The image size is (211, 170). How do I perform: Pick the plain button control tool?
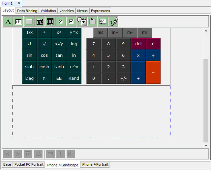(x=29, y=22)
